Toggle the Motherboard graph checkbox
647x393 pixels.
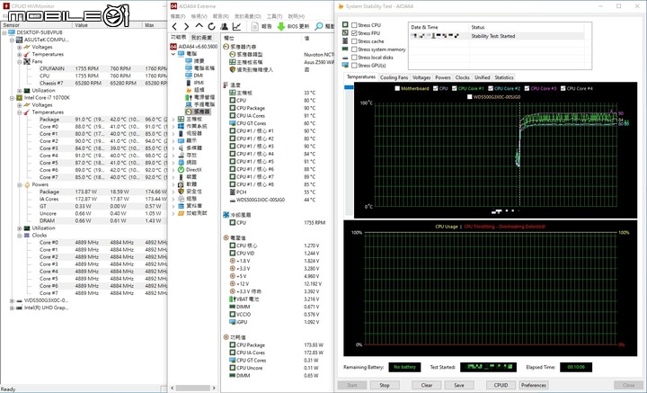click(397, 88)
